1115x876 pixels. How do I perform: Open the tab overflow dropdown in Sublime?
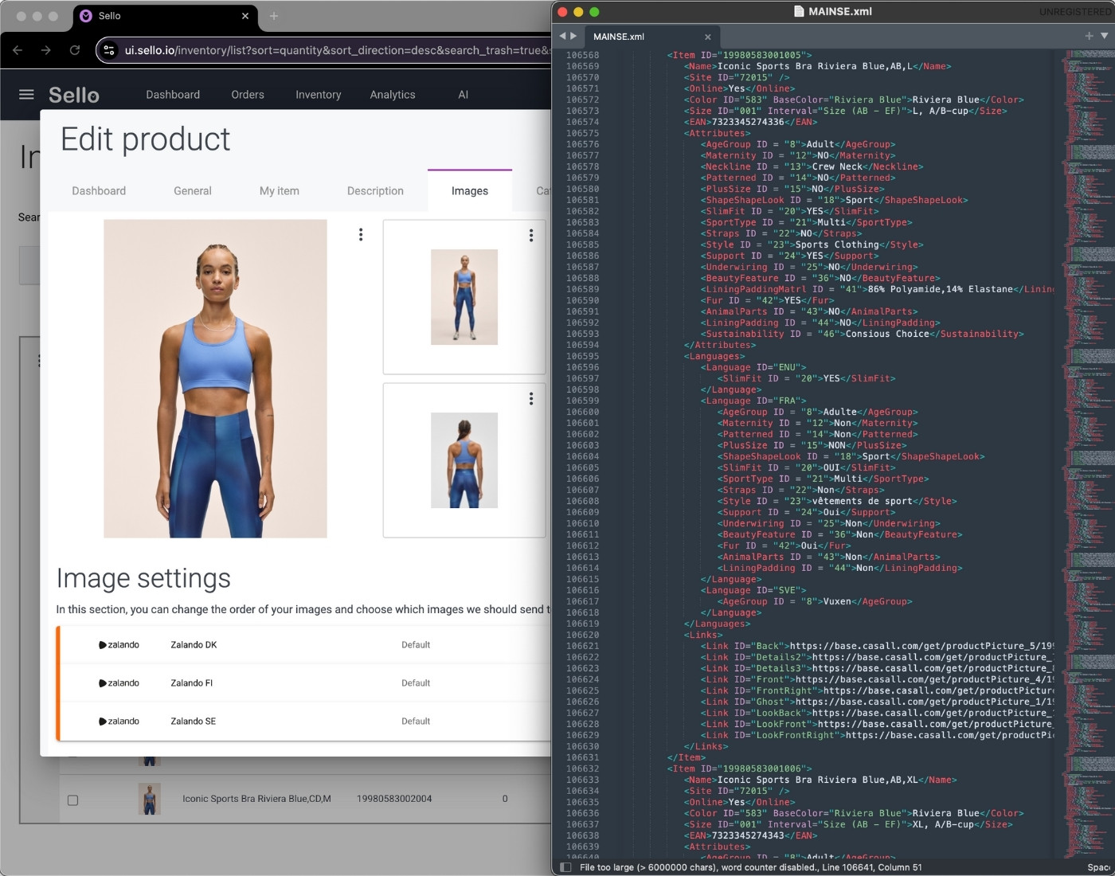point(1102,36)
